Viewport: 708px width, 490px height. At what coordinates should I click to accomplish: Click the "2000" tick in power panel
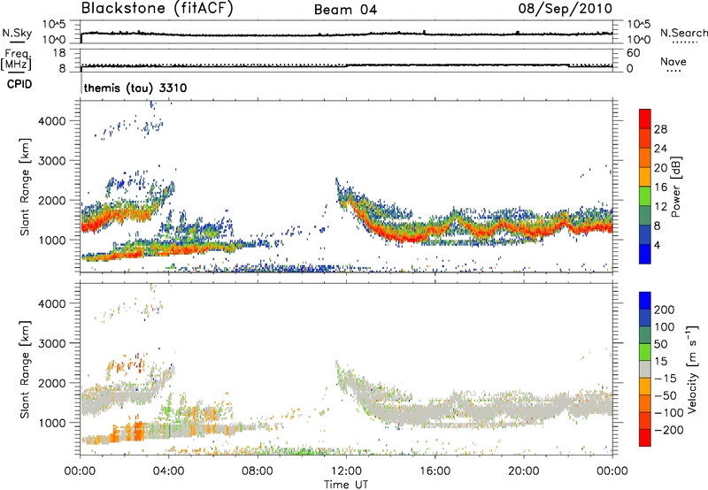pyautogui.click(x=51, y=200)
